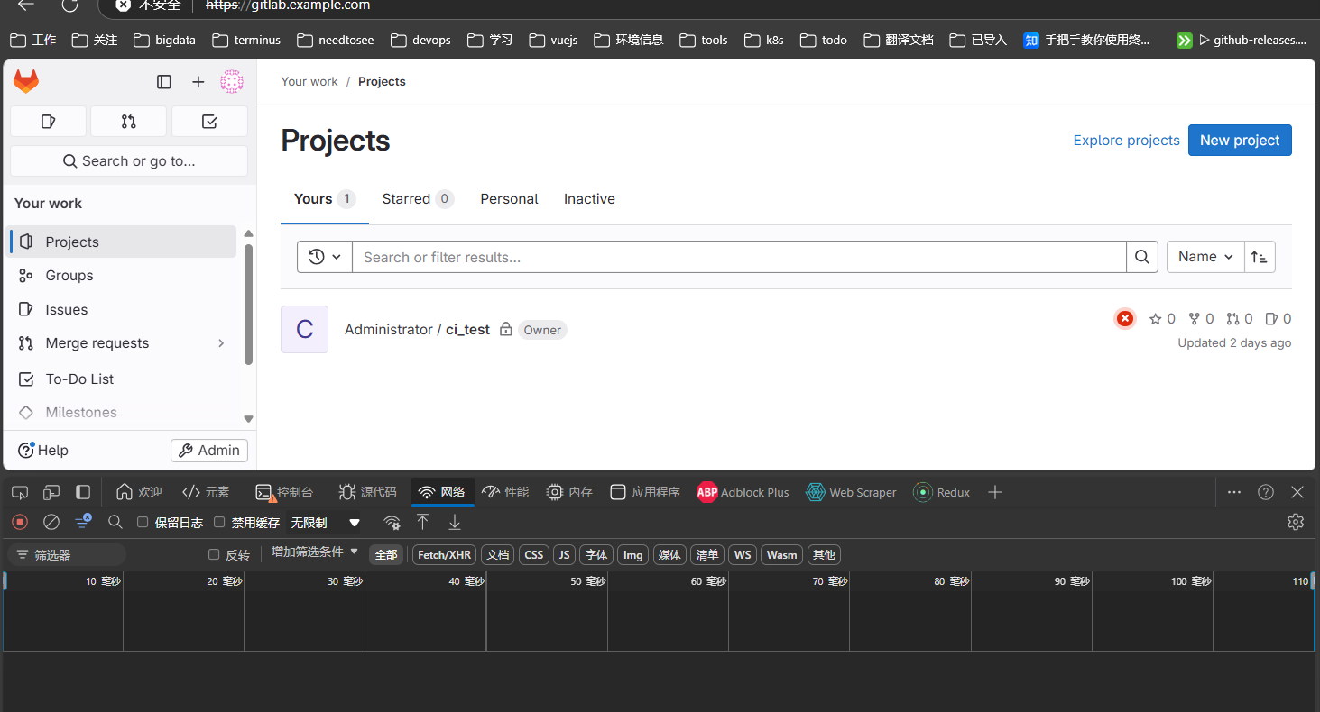The image size is (1320, 712).
Task: Toggle device emulation icon in DevTools
Action: pos(51,492)
